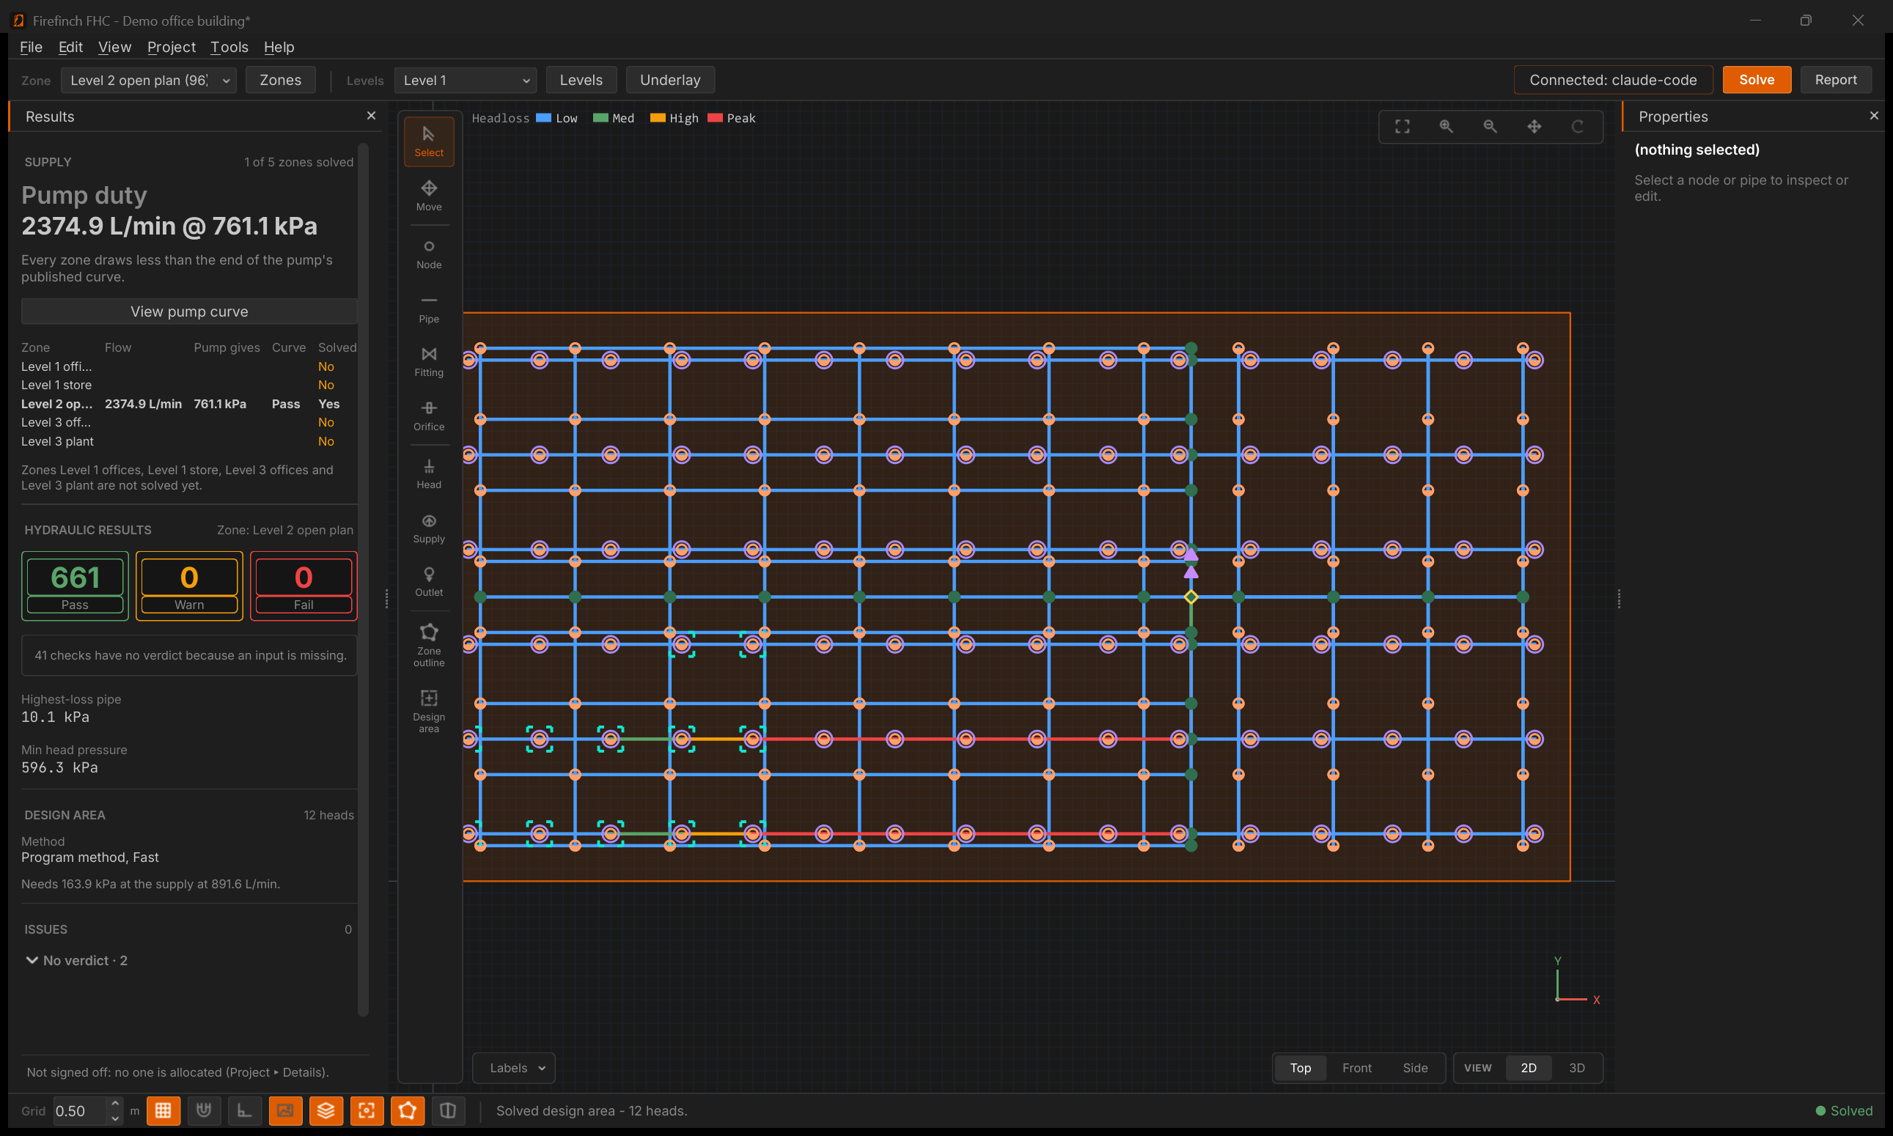This screenshot has width=1893, height=1136.
Task: Zoom in on the canvas
Action: pyautogui.click(x=1446, y=126)
